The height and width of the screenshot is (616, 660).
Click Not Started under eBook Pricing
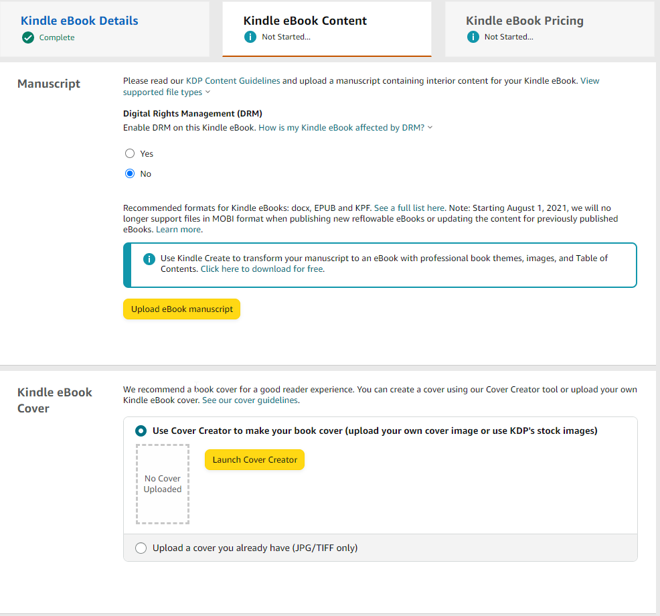[509, 37]
